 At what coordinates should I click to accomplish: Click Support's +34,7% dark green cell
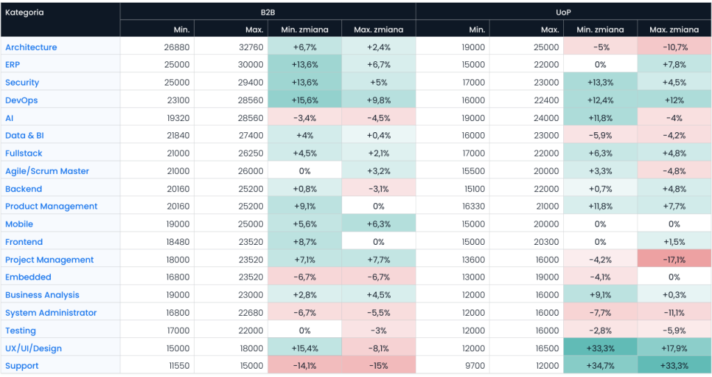[600, 366]
